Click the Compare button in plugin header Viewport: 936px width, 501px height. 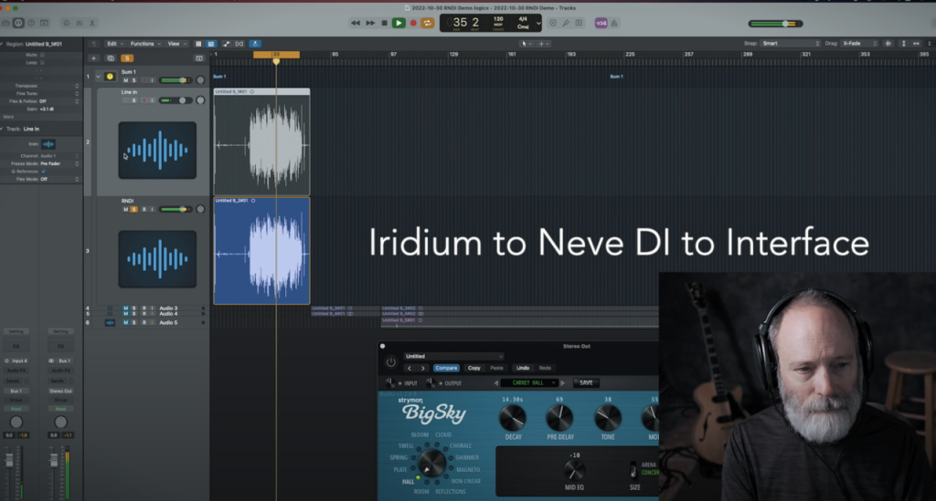(446, 368)
